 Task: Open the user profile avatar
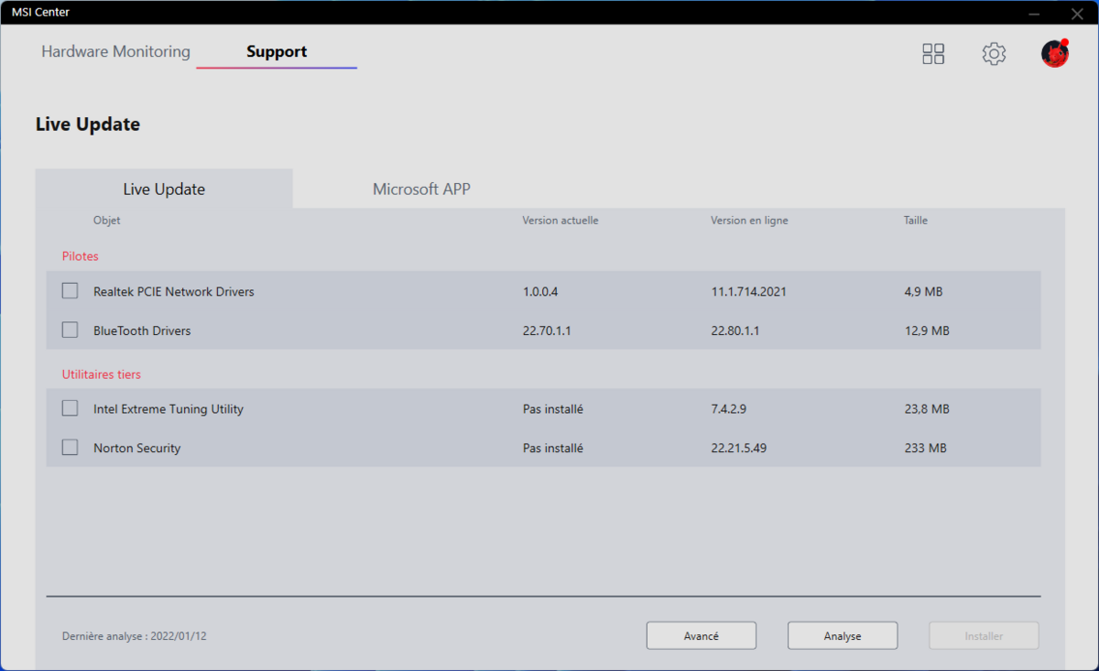pyautogui.click(x=1055, y=53)
